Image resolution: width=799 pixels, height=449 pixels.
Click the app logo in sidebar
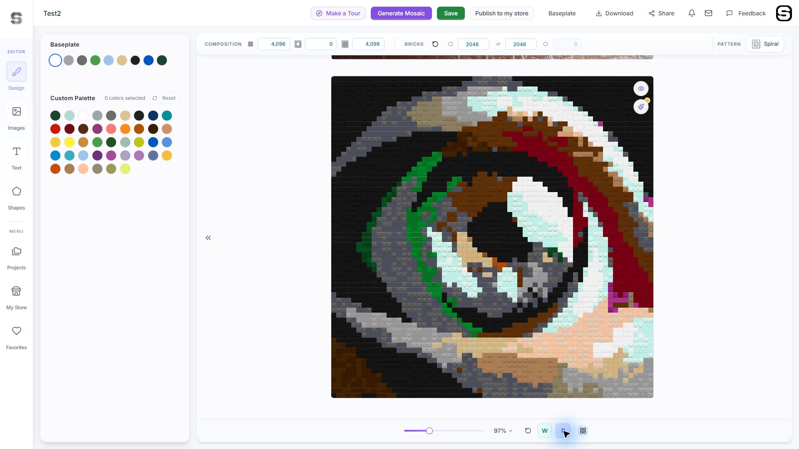click(16, 18)
